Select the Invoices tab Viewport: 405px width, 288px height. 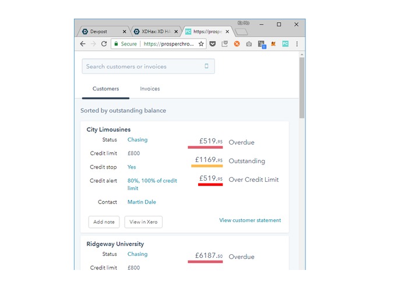click(150, 89)
